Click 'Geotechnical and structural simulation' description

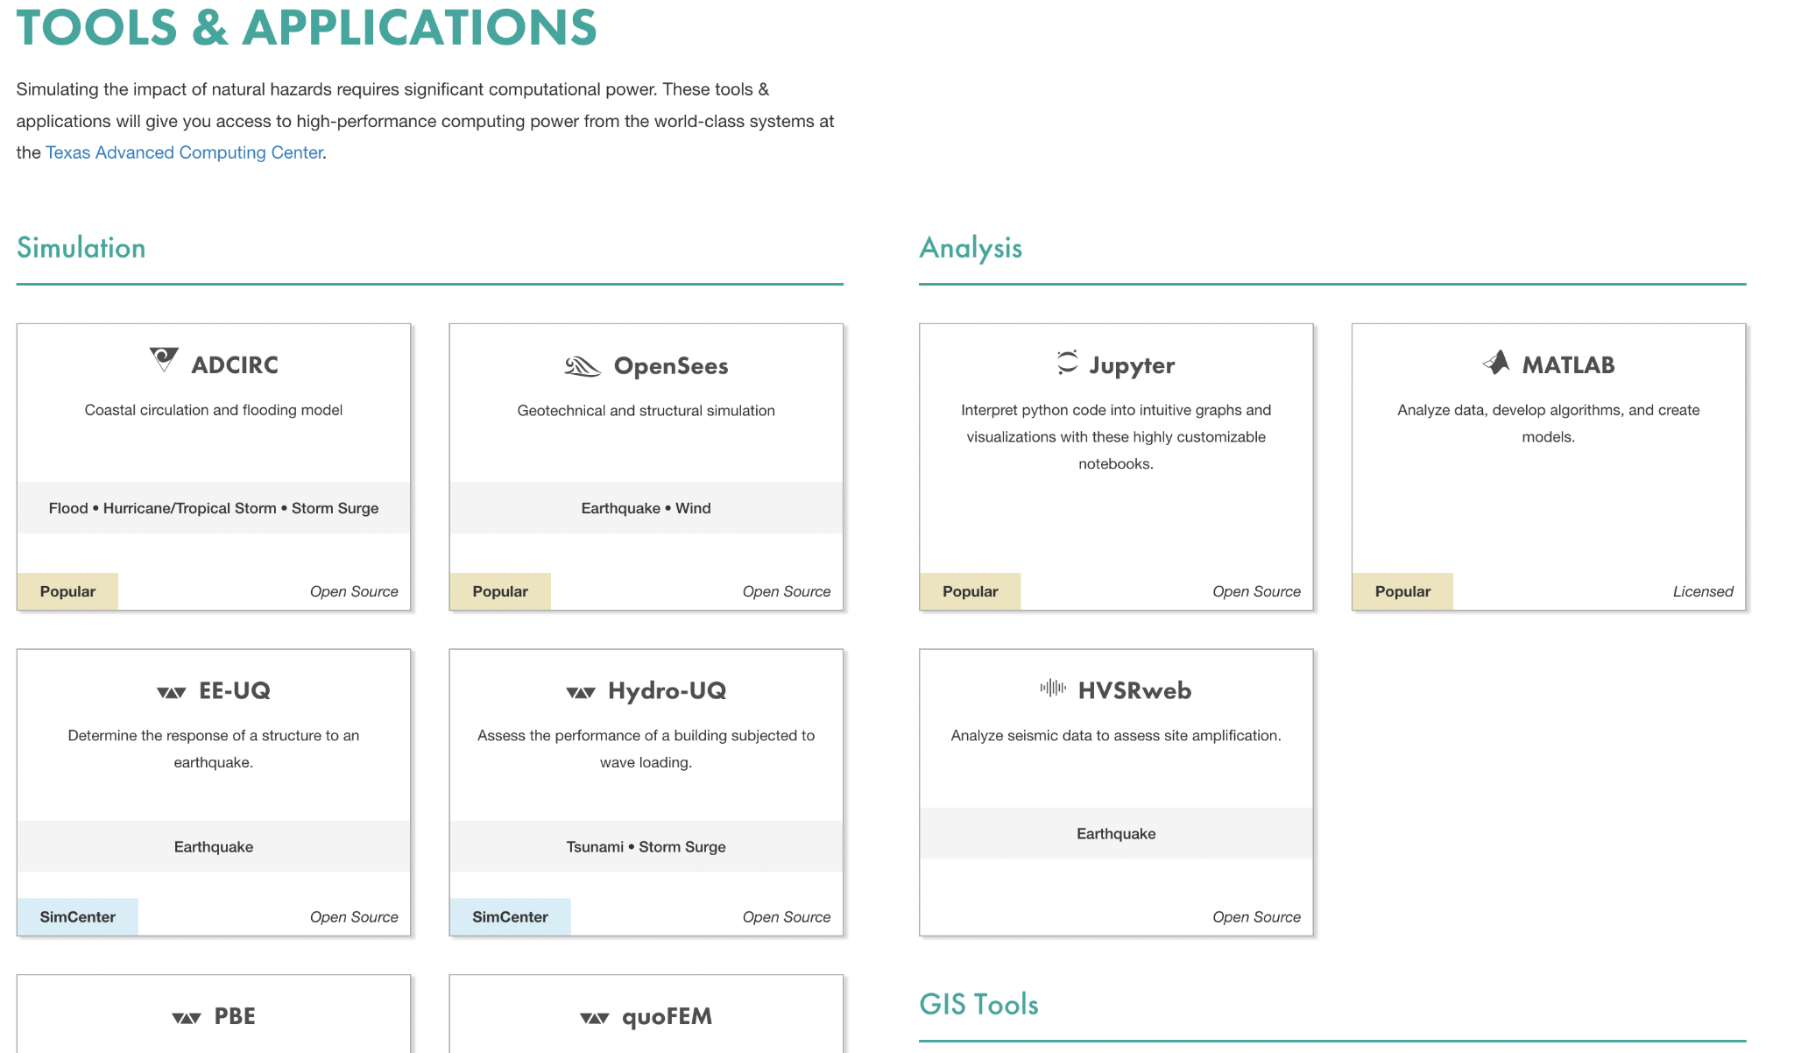646,411
